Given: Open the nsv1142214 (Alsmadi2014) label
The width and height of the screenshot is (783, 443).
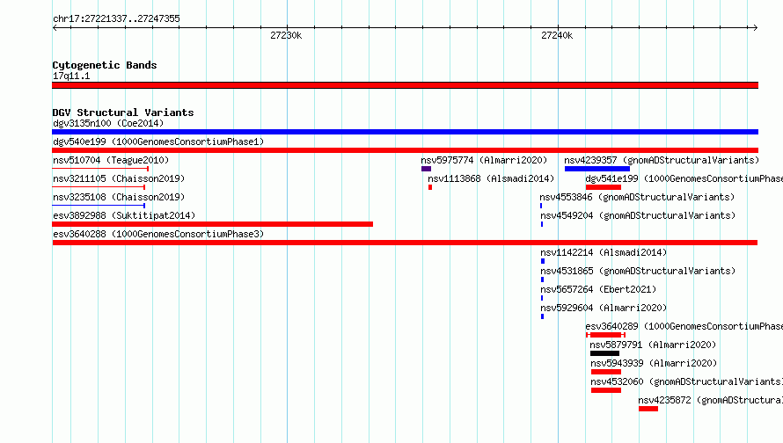Looking at the screenshot, I should [x=604, y=252].
